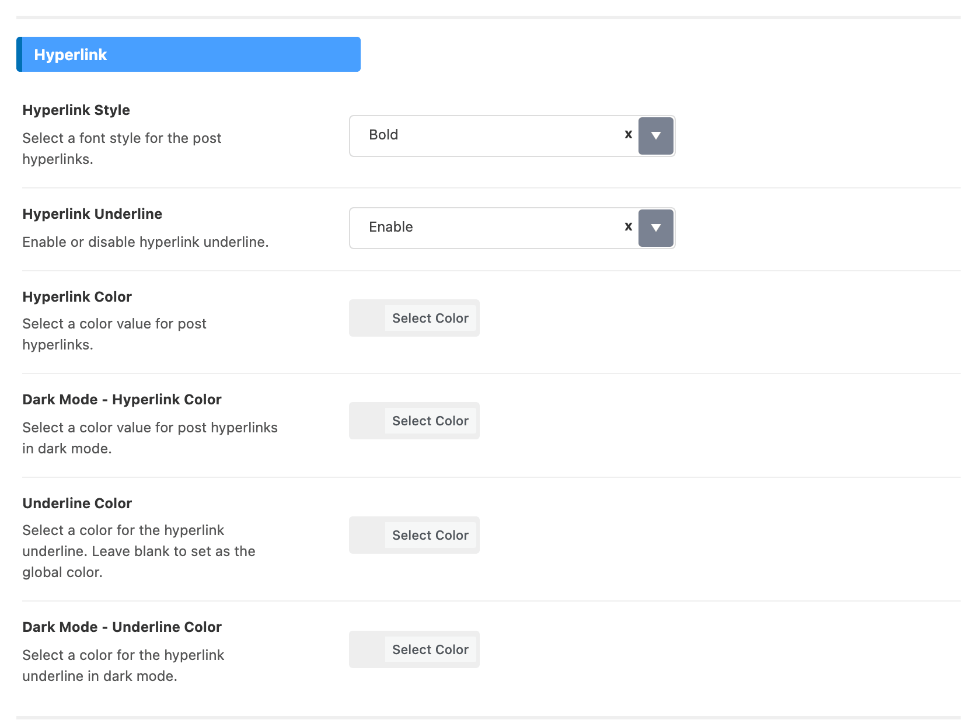Image resolution: width=977 pixels, height=720 pixels.
Task: Click the Dark Mode - Underline Color swatch preview
Action: tap(367, 649)
